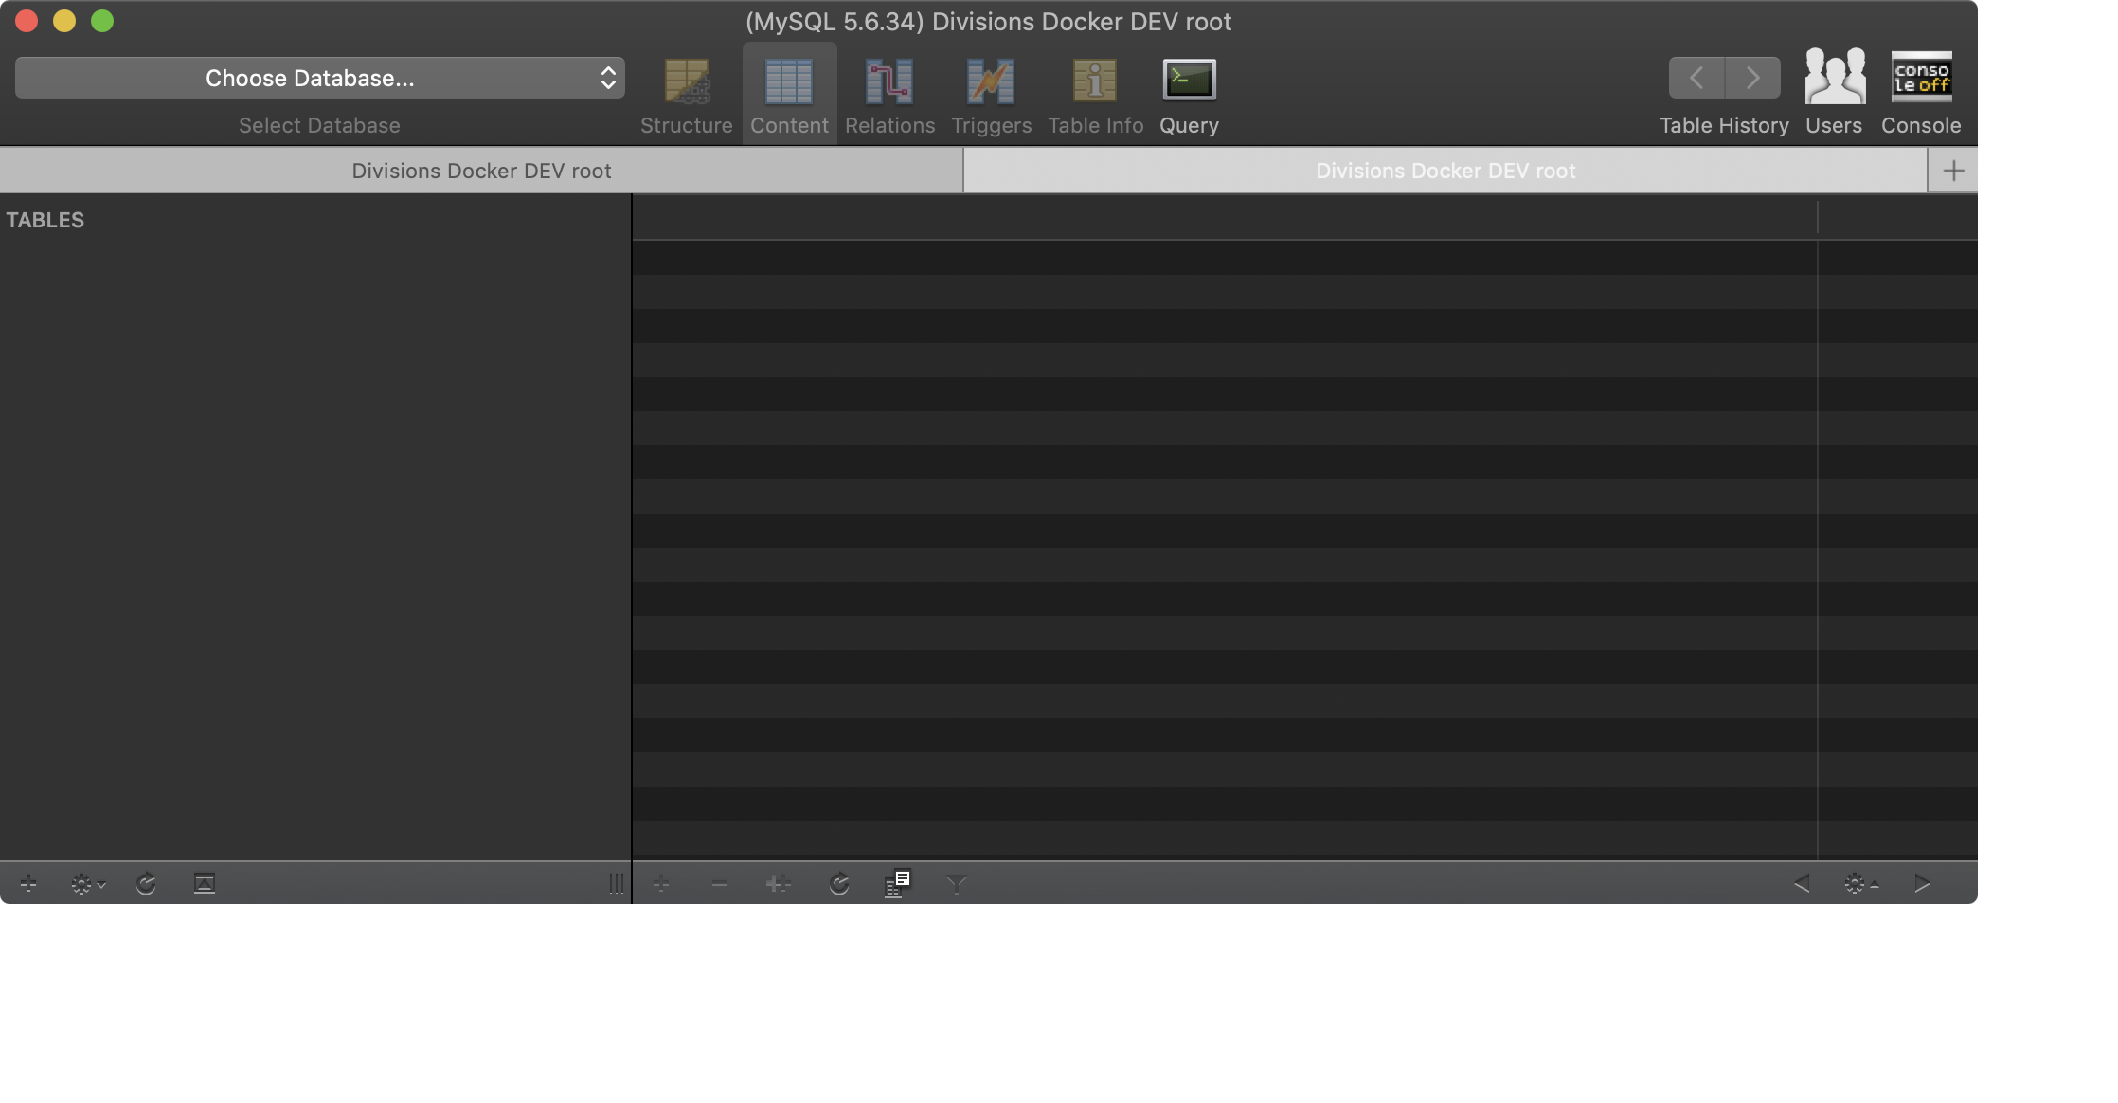Screen dimensions: 2118x1103
Task: Open the Table Info panel
Action: [1095, 92]
